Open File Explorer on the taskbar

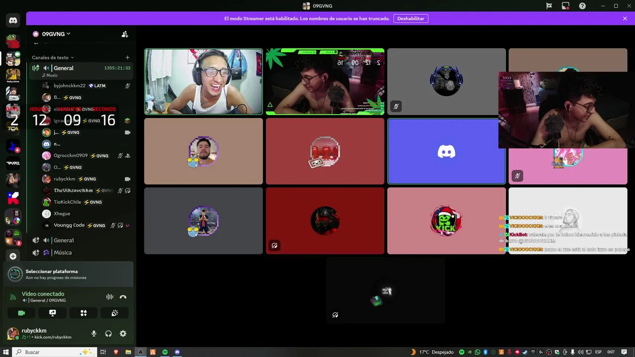tap(128, 352)
